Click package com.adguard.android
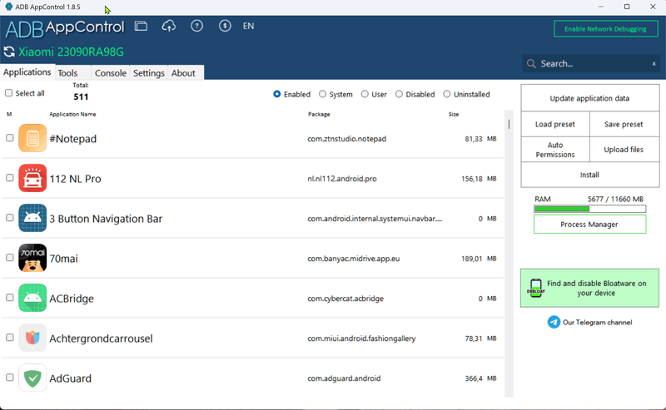The image size is (666, 410). click(344, 378)
